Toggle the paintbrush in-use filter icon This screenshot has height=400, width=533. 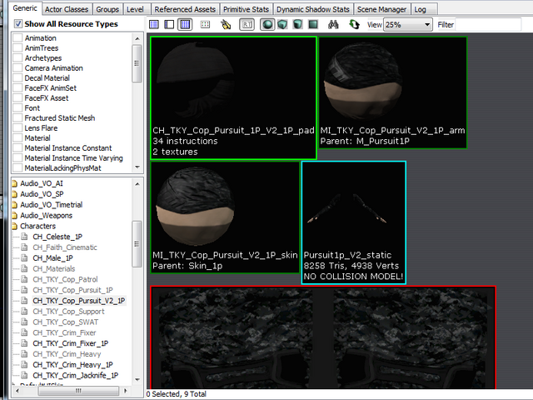[226, 24]
